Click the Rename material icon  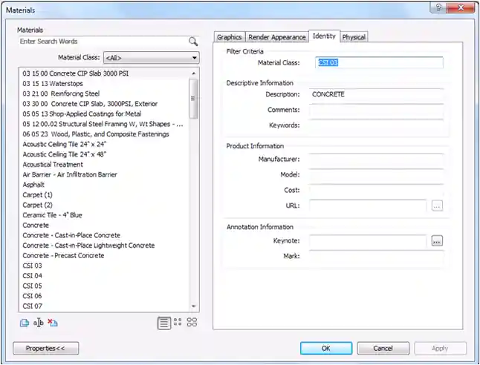39,323
